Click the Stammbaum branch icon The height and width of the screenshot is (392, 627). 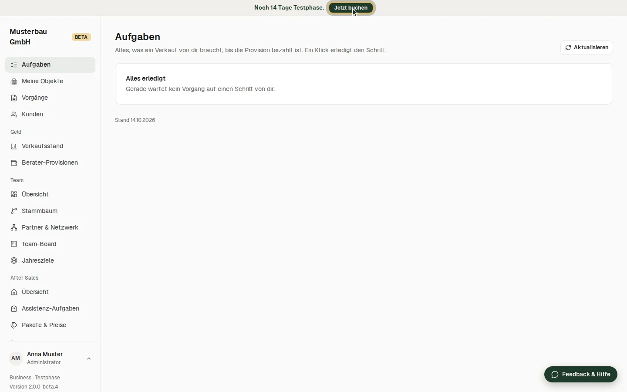click(x=14, y=211)
